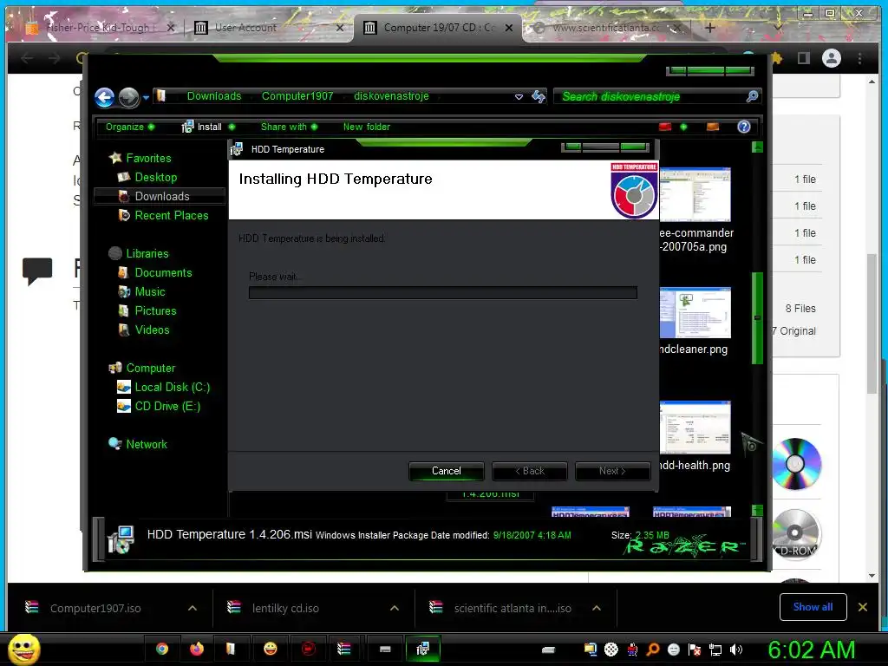This screenshot has height=666, width=888.
Task: Open options for lentilky cd.iso download
Action: (395, 608)
